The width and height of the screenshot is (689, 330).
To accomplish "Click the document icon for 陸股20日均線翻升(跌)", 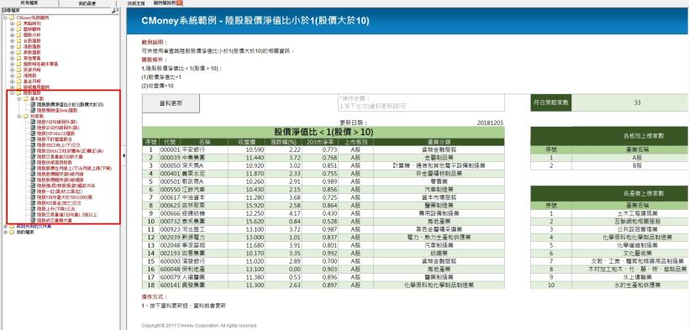I will (34, 128).
